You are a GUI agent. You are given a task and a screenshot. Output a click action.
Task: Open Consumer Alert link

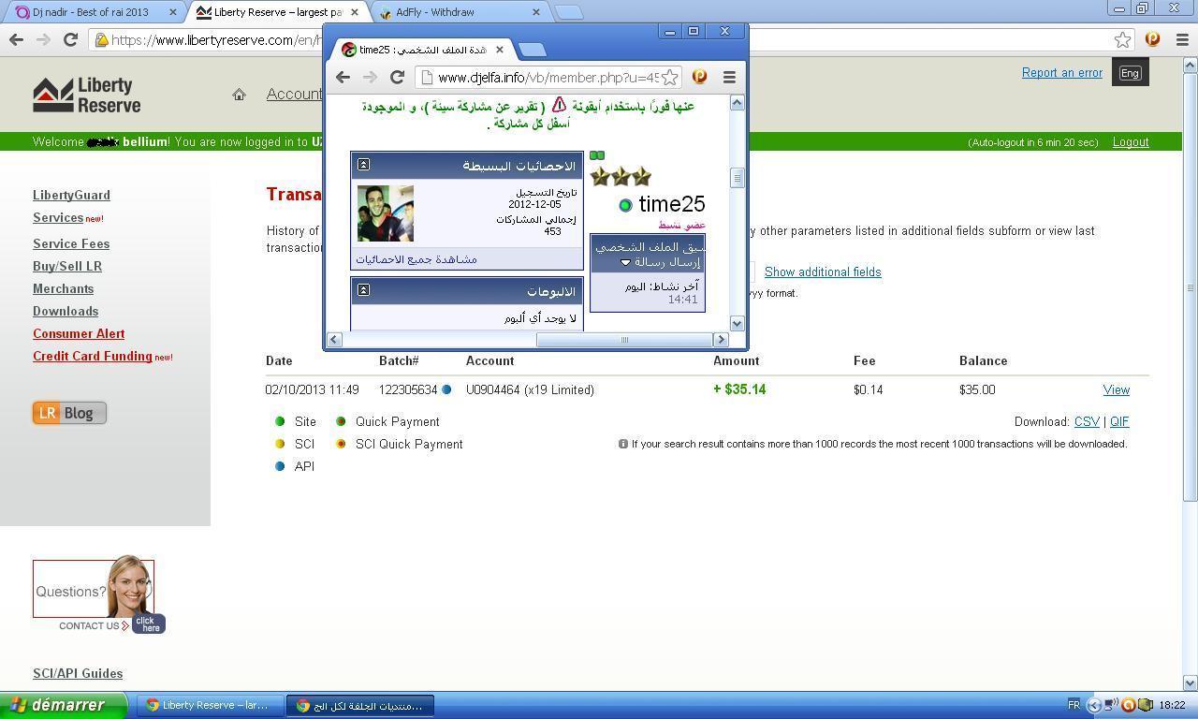click(79, 333)
